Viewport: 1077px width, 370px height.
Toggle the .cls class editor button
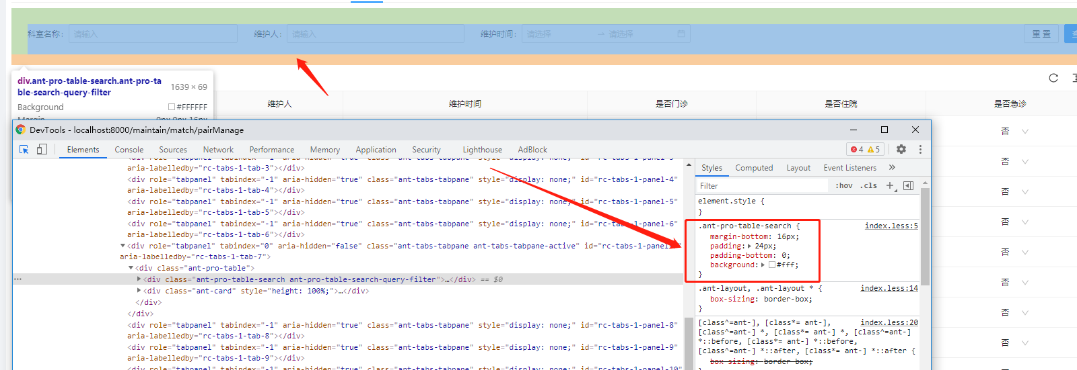[x=868, y=185]
